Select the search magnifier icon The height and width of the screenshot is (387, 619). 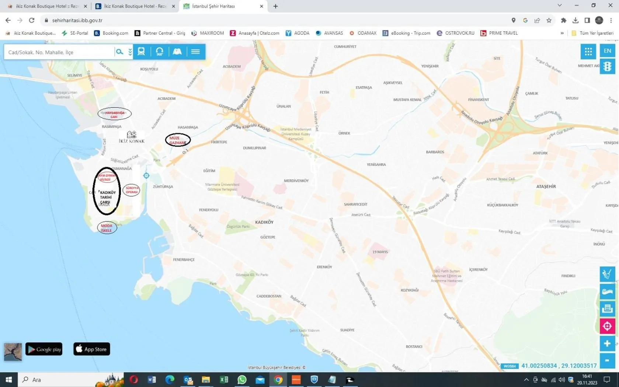[119, 52]
